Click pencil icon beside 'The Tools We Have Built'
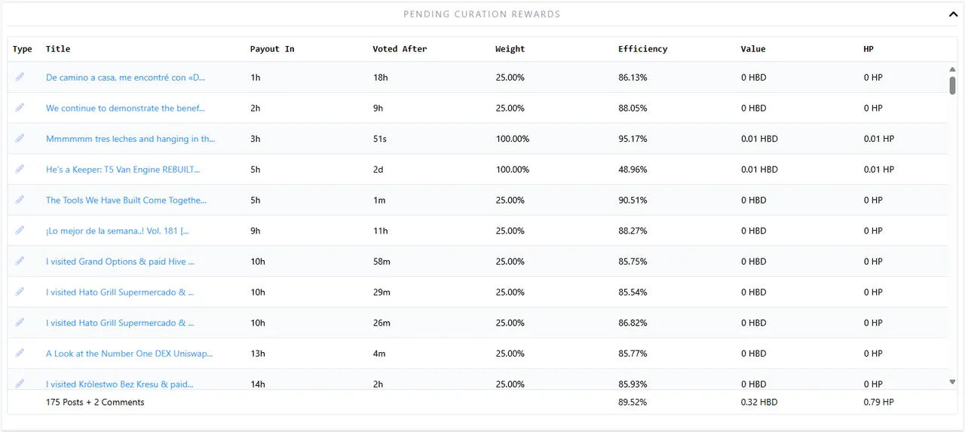The image size is (965, 432). (x=20, y=200)
